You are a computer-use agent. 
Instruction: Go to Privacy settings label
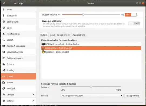pyautogui.click(x=10, y=64)
